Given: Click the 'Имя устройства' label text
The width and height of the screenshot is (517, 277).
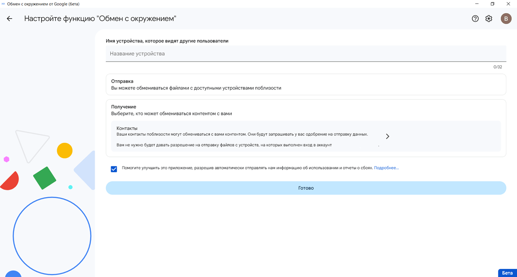Looking at the screenshot, I should 167,41.
